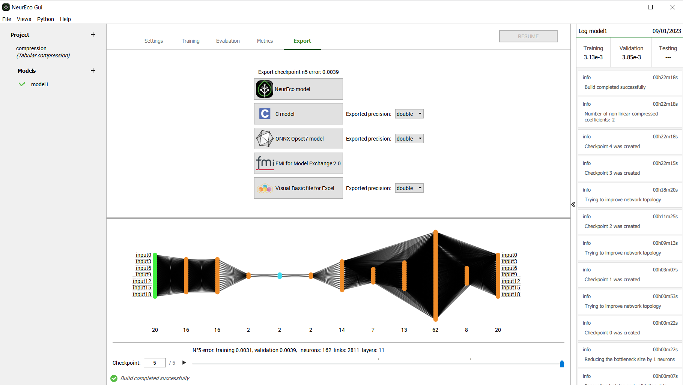The width and height of the screenshot is (683, 385).
Task: Click the Project section header
Action: (20, 35)
